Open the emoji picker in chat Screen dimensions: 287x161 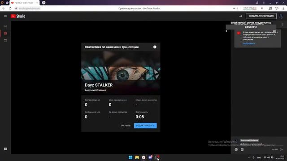tap(236, 149)
